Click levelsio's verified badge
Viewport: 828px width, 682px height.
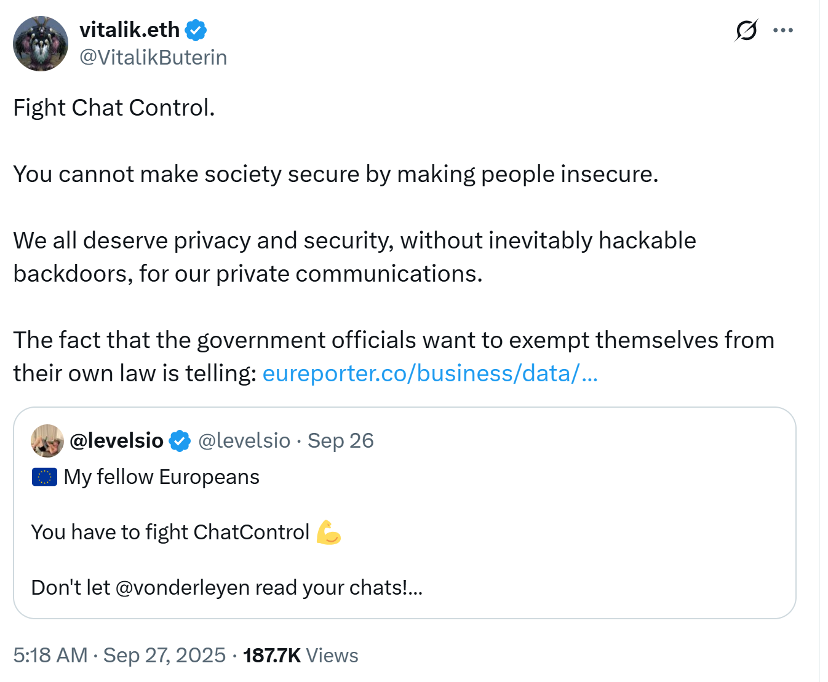click(x=180, y=441)
